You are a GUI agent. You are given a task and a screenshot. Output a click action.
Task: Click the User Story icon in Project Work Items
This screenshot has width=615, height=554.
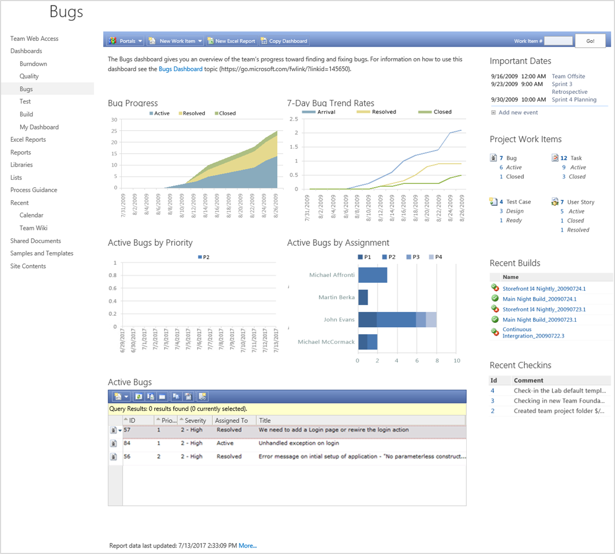pos(554,201)
